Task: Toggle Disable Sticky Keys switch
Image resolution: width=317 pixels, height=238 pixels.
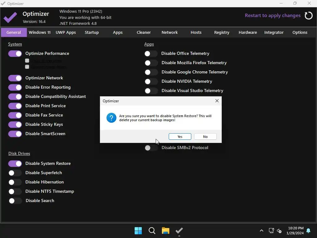Action: tap(15, 125)
